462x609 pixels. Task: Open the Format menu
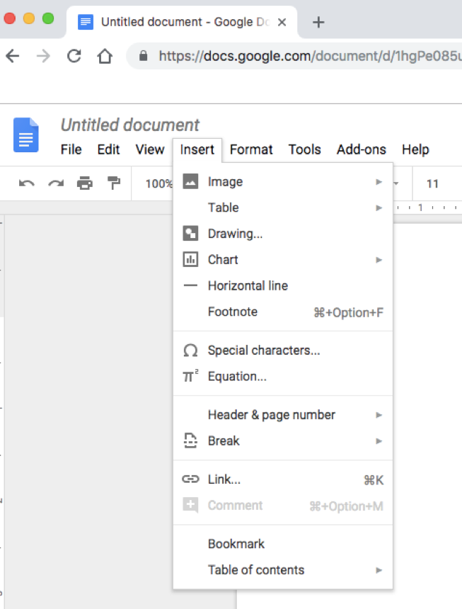[x=251, y=149]
